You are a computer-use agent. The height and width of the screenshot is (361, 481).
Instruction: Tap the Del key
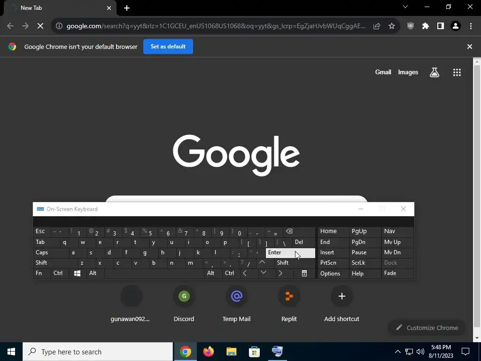pyautogui.click(x=304, y=242)
